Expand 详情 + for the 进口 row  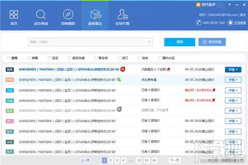[233, 121]
